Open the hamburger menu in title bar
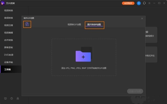The height and width of the screenshot is (104, 167). tap(149, 3)
